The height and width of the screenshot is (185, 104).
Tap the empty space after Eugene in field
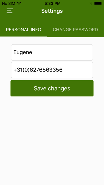pyautogui.click(x=62, y=52)
